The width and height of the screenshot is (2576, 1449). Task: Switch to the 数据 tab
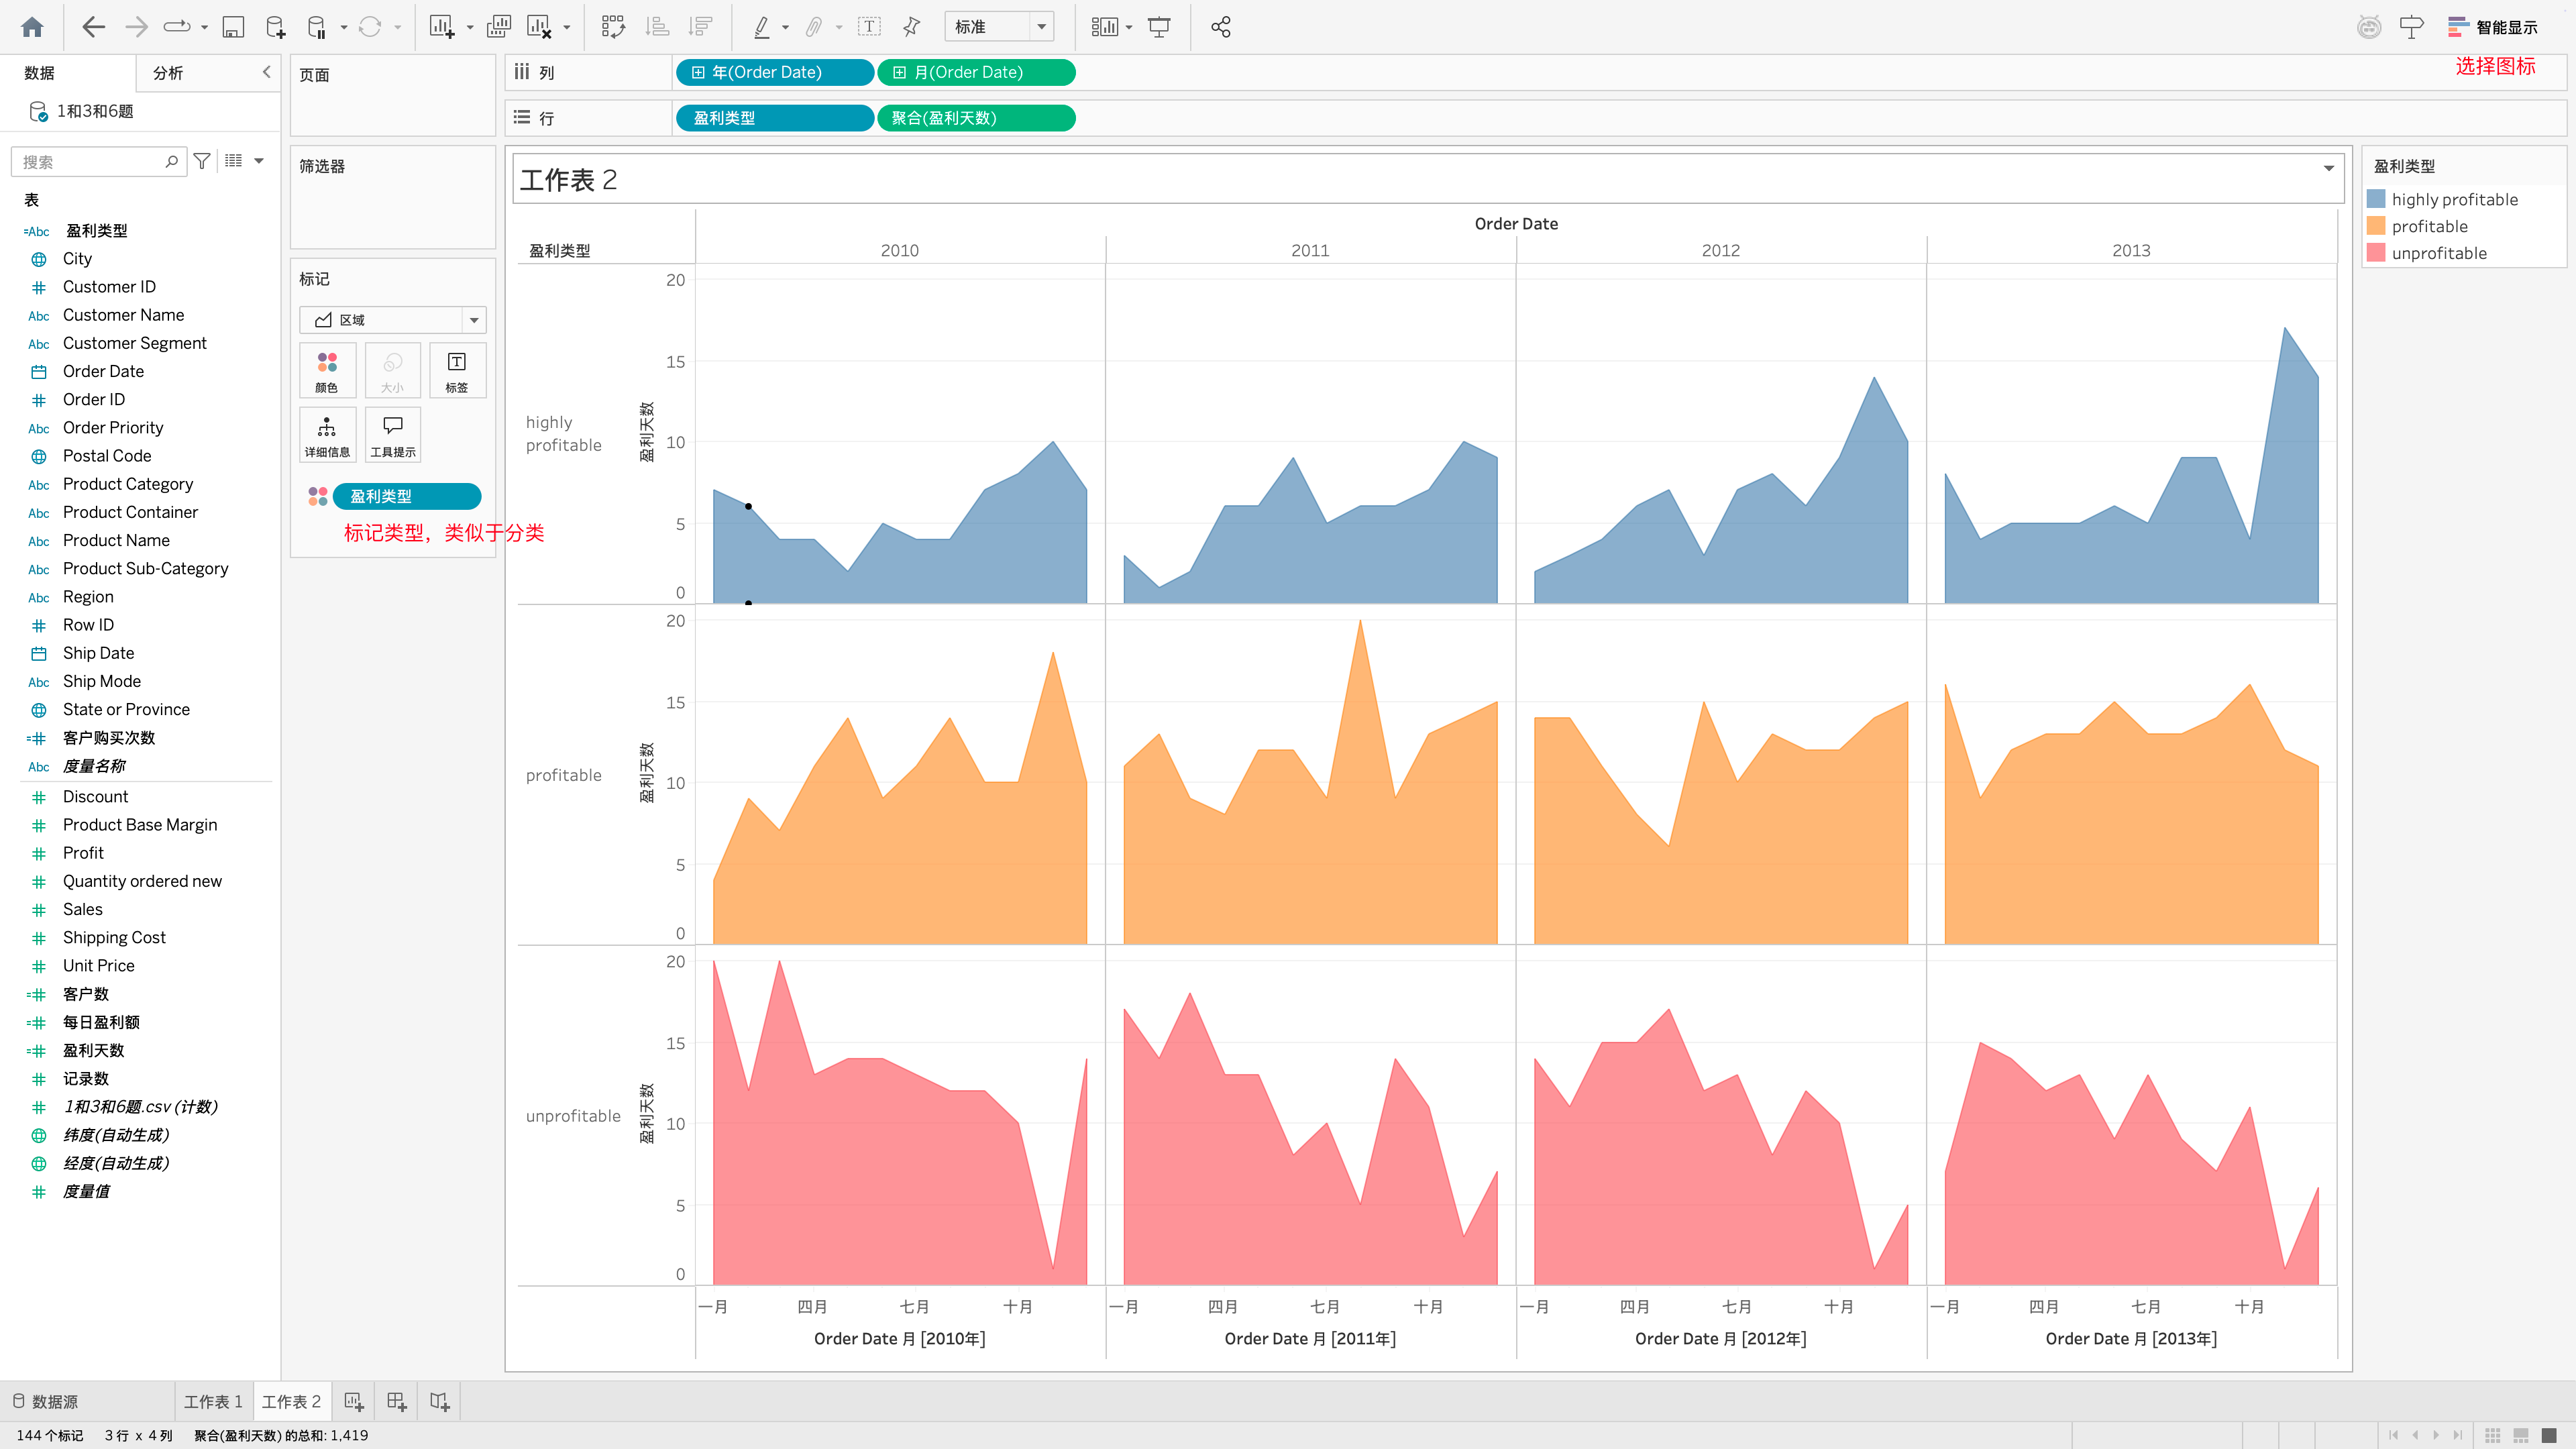point(40,73)
